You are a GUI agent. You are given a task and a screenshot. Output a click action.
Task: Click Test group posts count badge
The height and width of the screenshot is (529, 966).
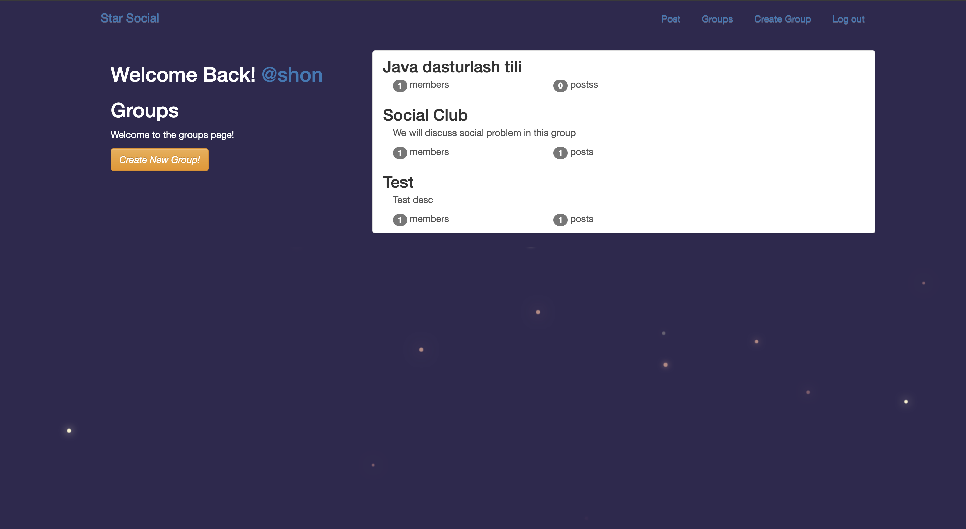point(560,220)
